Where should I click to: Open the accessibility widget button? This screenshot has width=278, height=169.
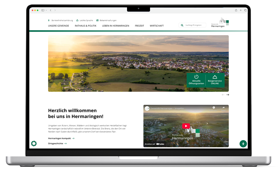[x=243, y=144]
